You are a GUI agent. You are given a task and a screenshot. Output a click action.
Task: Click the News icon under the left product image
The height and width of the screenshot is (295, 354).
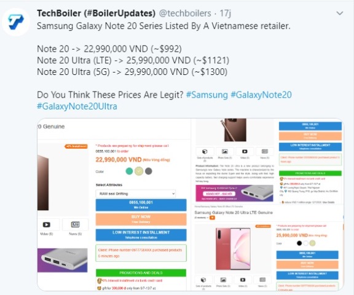click(x=75, y=224)
